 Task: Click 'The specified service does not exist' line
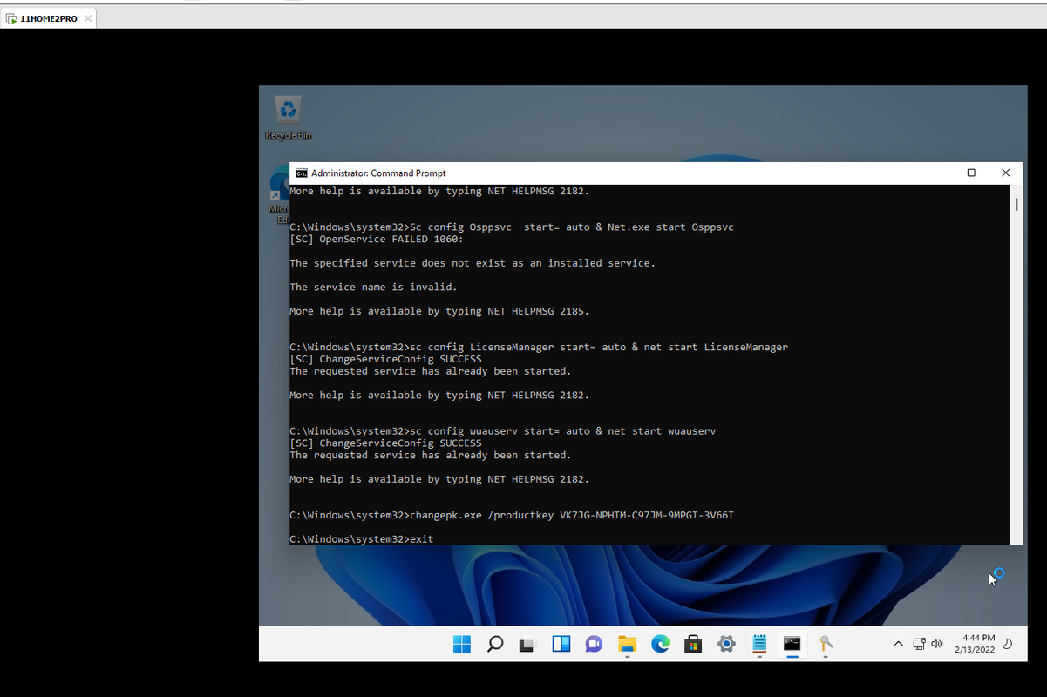473,263
